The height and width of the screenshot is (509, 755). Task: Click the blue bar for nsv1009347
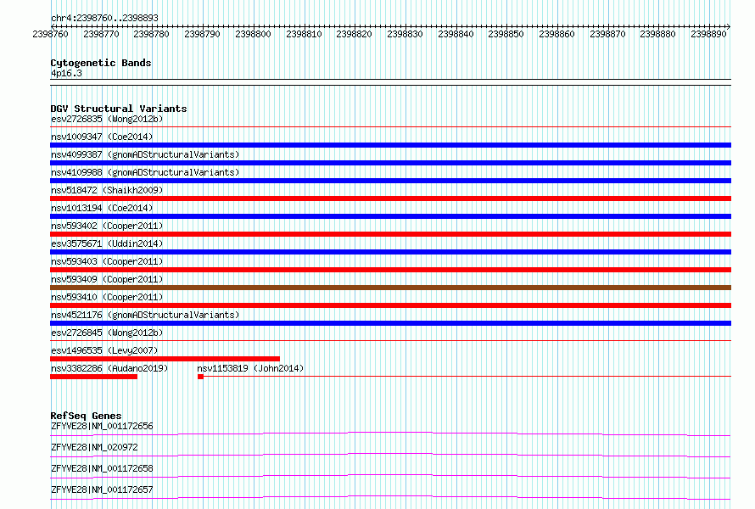[x=390, y=145]
